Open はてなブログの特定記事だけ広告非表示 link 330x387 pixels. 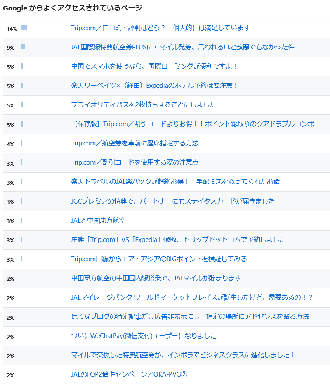(190, 317)
